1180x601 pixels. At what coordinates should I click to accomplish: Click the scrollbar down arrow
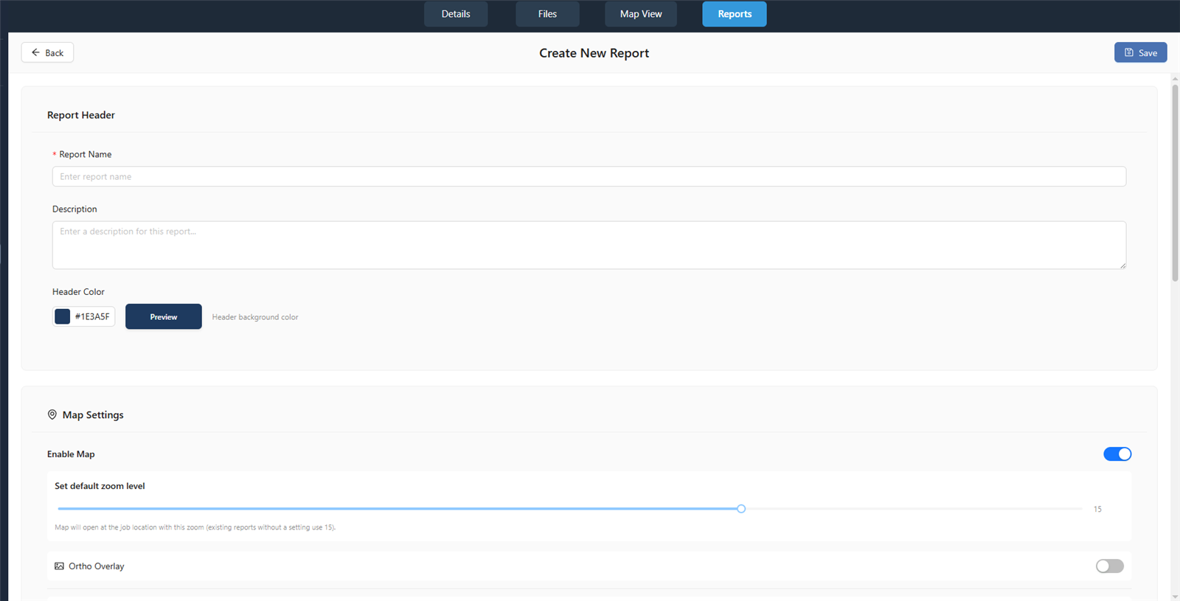click(x=1175, y=596)
